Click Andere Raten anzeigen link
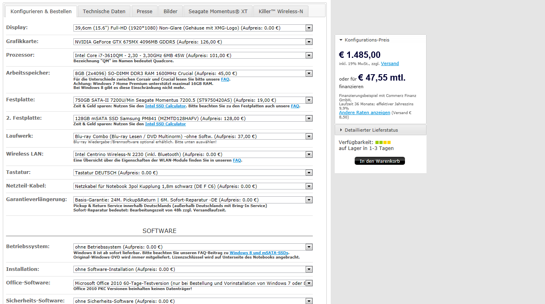Screen dimensions: 545x304 (x=364, y=113)
